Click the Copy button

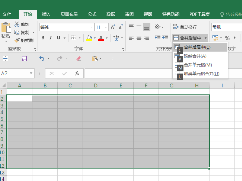22,32
